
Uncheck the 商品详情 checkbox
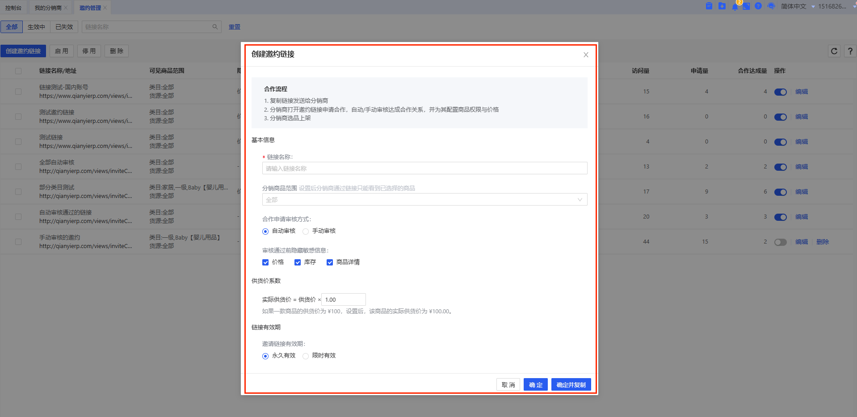(x=330, y=262)
